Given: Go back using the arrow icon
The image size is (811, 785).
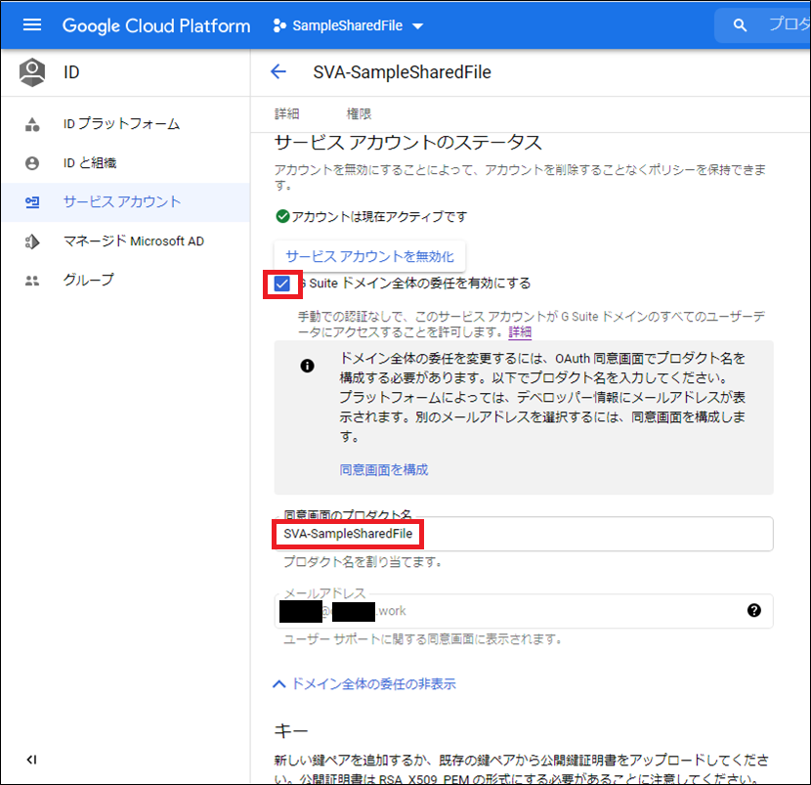Looking at the screenshot, I should click(x=278, y=71).
